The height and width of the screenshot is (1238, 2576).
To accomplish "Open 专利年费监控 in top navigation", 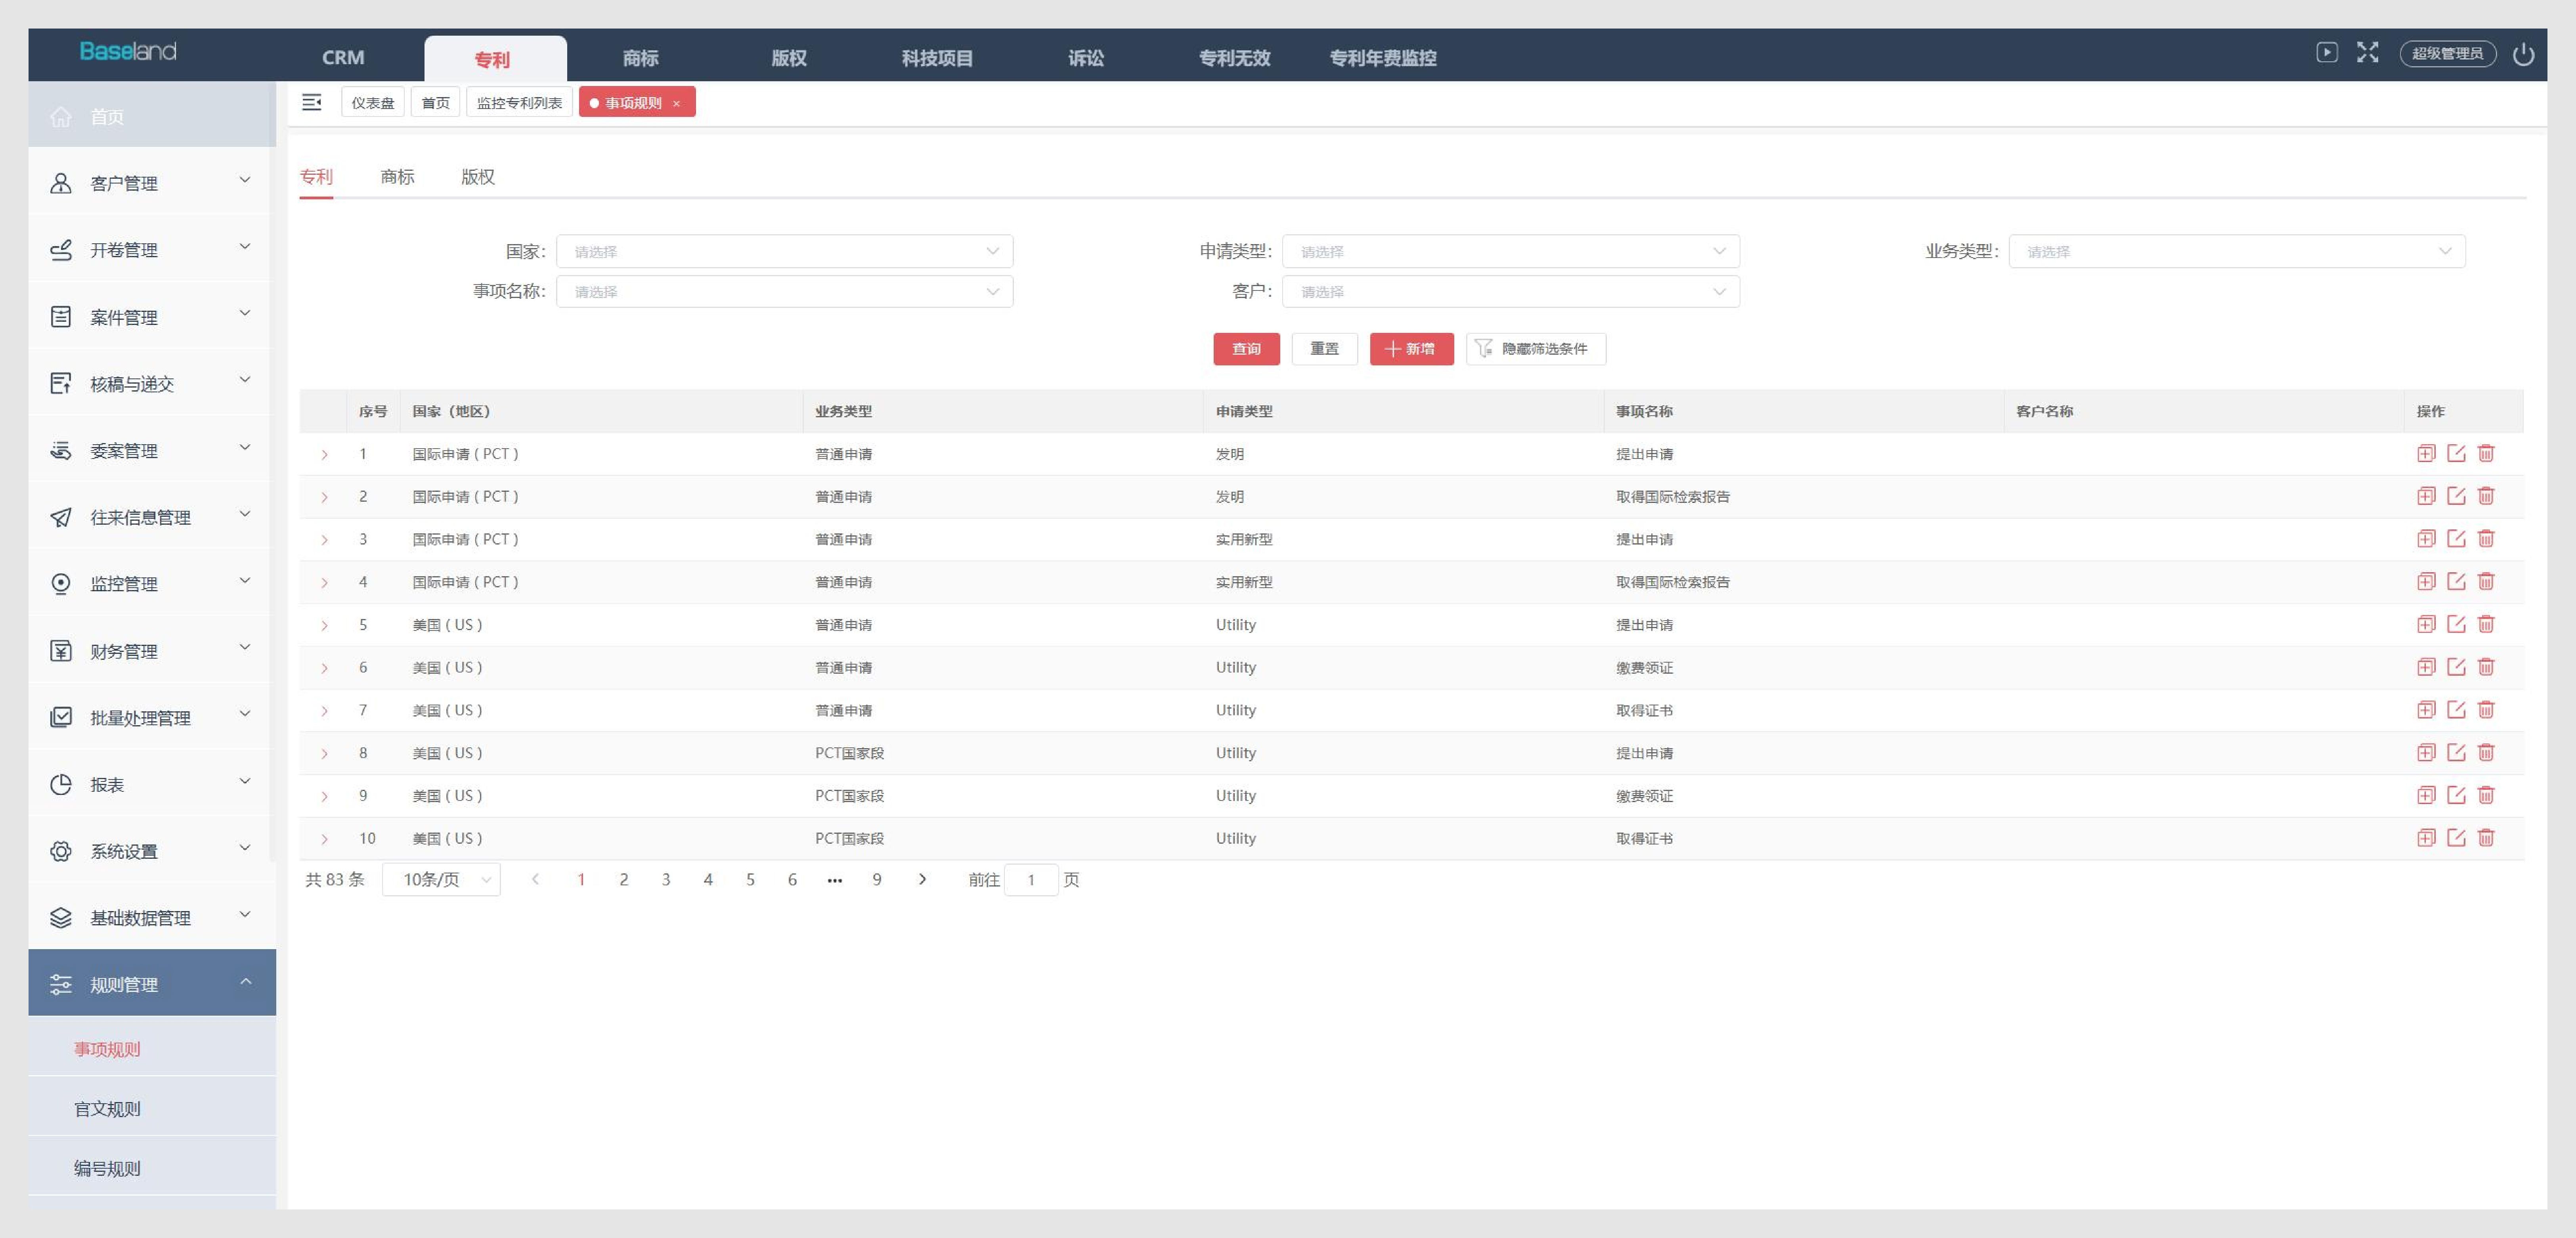I will pos(1383,58).
